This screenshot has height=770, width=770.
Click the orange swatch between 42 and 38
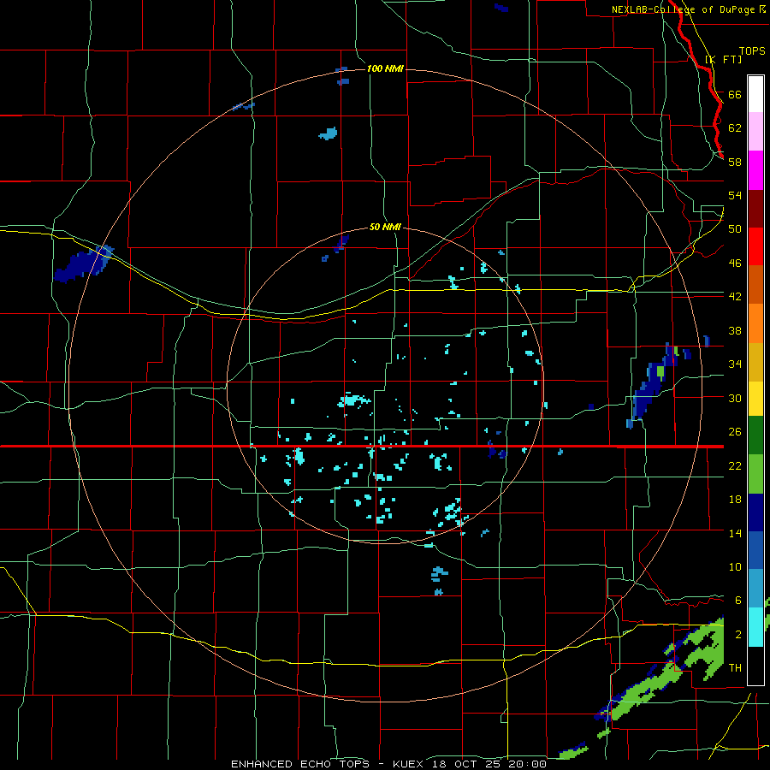coord(755,323)
